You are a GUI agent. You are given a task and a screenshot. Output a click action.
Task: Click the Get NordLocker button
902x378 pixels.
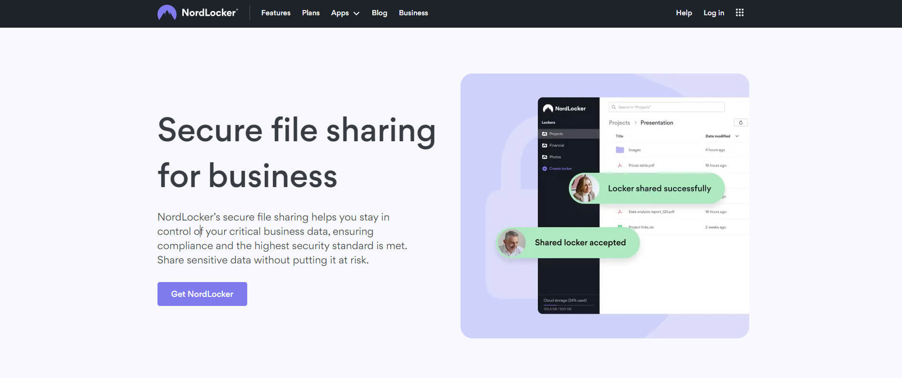pos(202,294)
